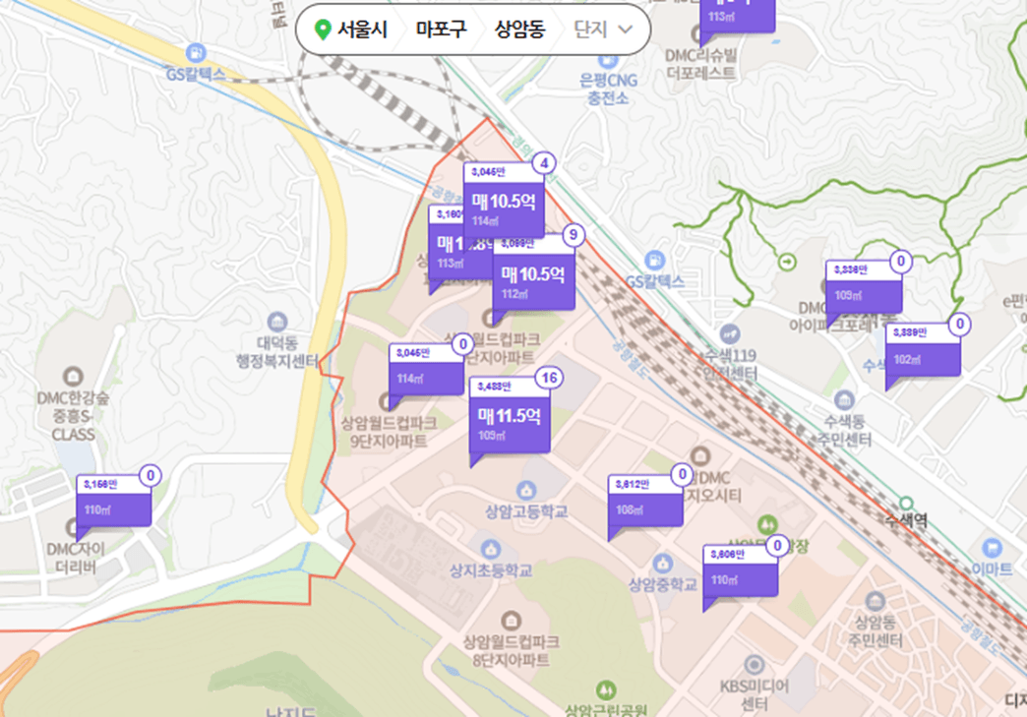The image size is (1027, 717).
Task: Click the 수색동 주민센터 icon
Action: pyautogui.click(x=844, y=399)
